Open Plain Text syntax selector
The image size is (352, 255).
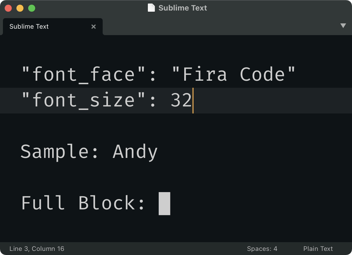point(318,249)
